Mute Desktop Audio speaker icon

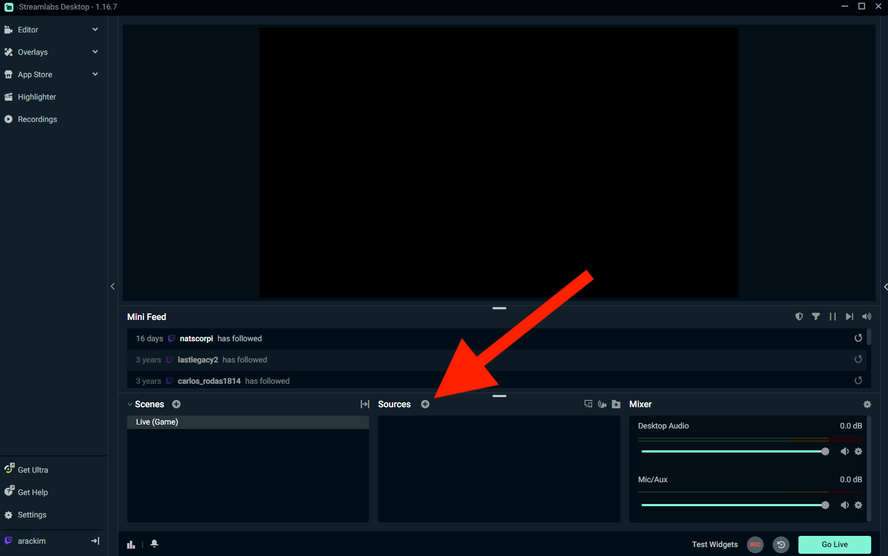(x=844, y=451)
